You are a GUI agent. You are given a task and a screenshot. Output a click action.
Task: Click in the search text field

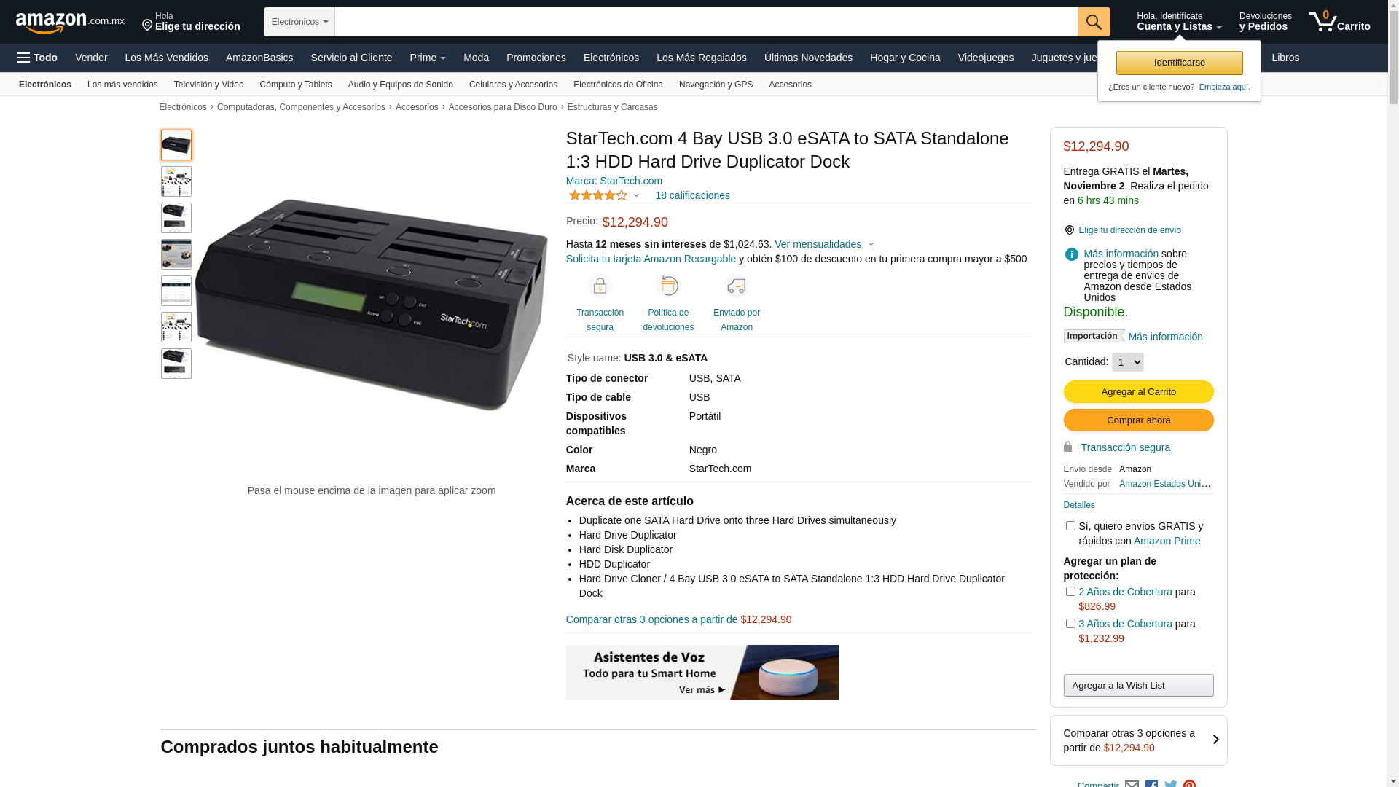[706, 22]
